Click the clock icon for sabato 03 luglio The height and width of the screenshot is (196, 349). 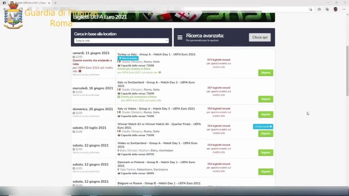pos(74,132)
